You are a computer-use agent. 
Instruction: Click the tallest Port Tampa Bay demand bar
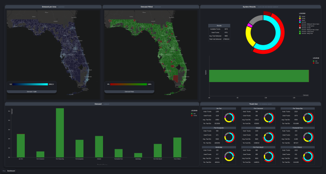coord(60,133)
